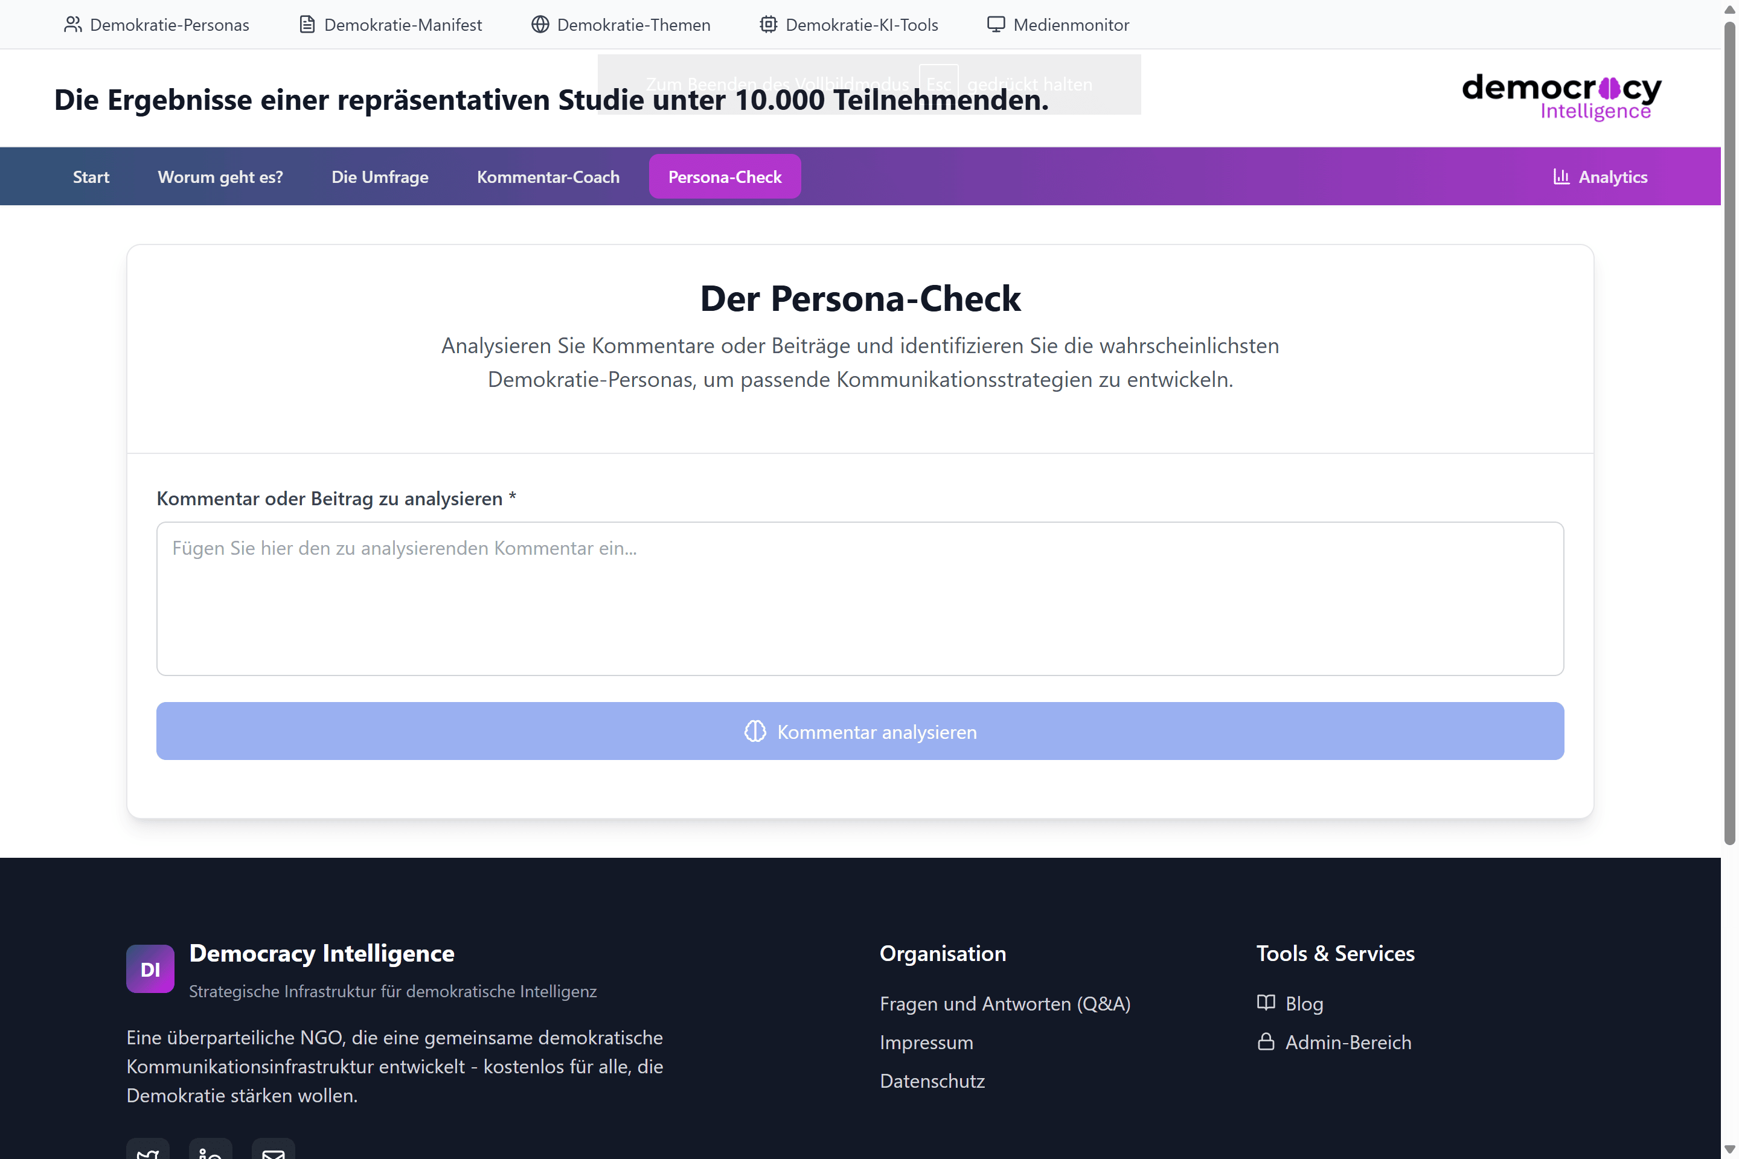Screen dimensions: 1739x1159
Task: Click the Blog book icon
Action: point(1266,1002)
